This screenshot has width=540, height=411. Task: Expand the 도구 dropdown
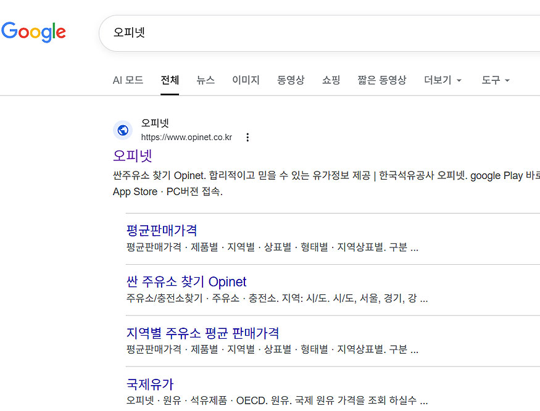tap(496, 80)
